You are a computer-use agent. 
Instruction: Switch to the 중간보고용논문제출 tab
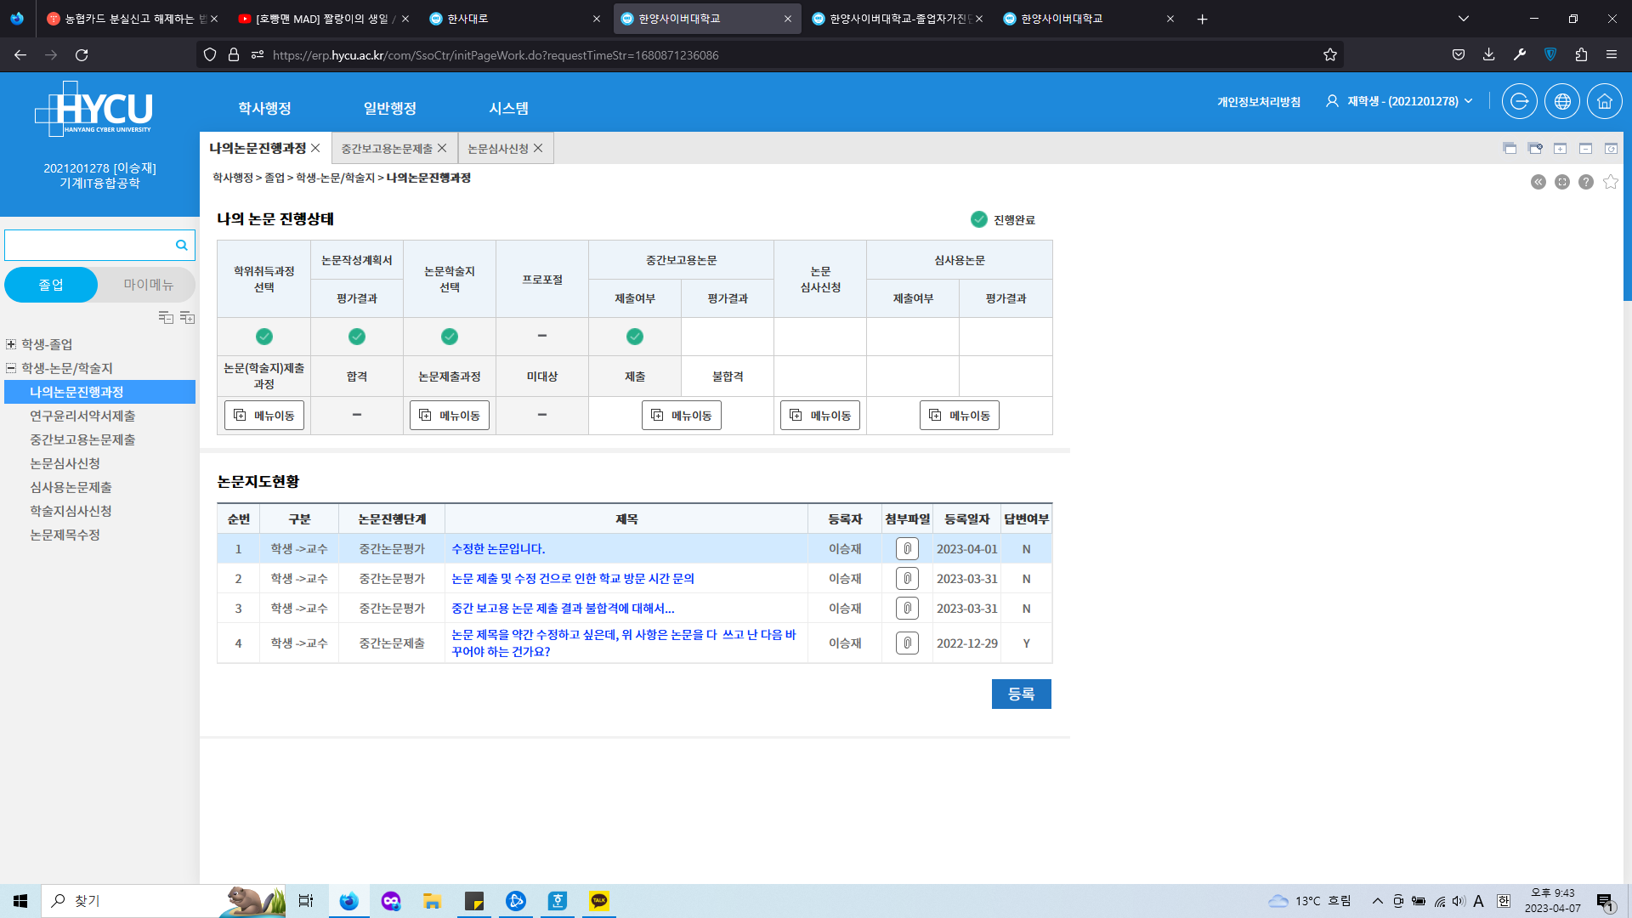coord(387,149)
